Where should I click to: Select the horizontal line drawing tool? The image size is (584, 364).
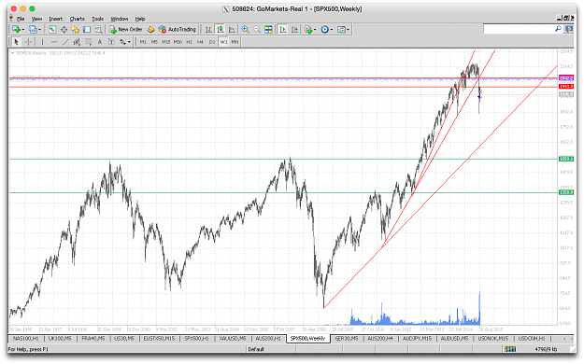click(54, 42)
